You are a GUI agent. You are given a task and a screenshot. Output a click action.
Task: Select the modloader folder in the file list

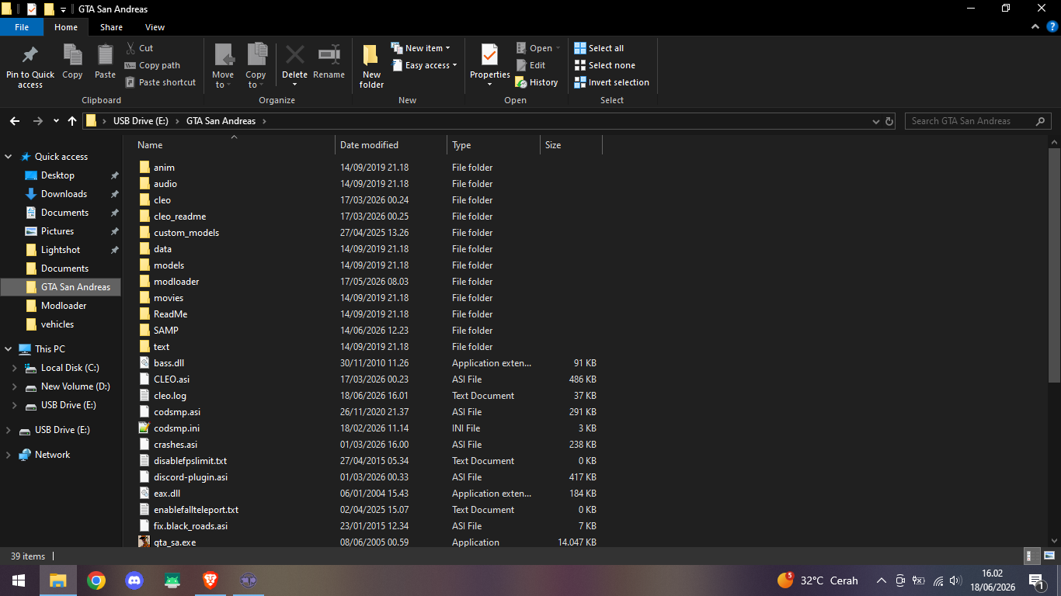(176, 282)
